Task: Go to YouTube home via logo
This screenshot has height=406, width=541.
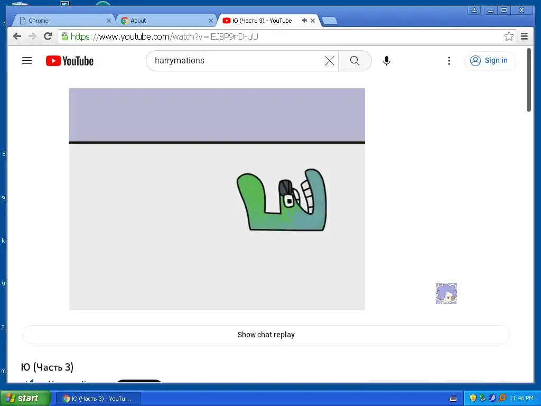Action: [70, 61]
